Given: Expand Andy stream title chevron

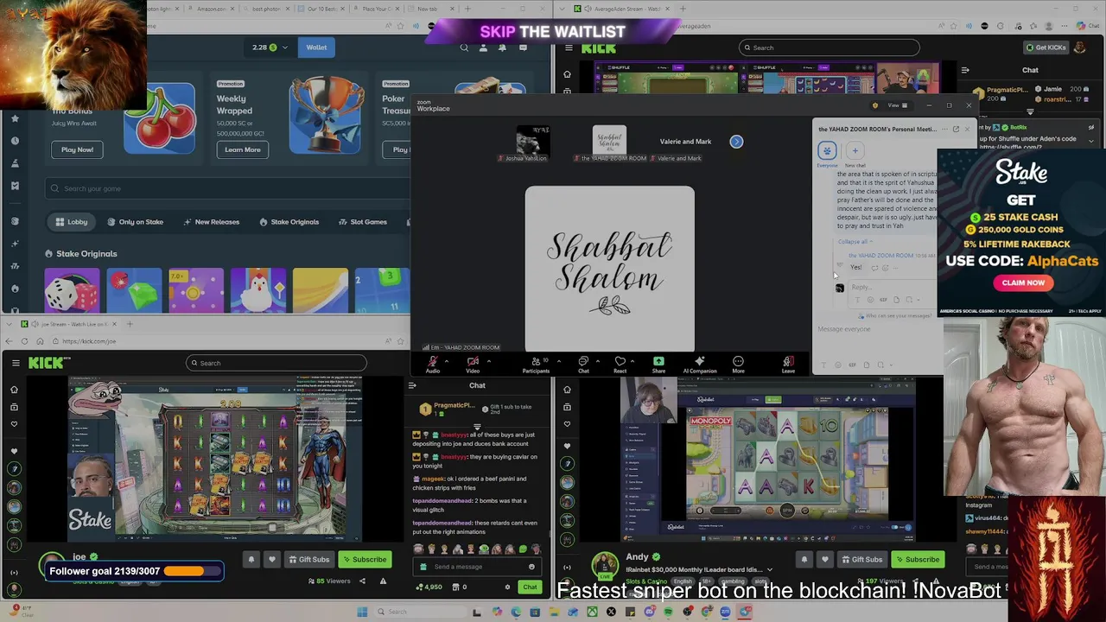Looking at the screenshot, I should coord(770,570).
